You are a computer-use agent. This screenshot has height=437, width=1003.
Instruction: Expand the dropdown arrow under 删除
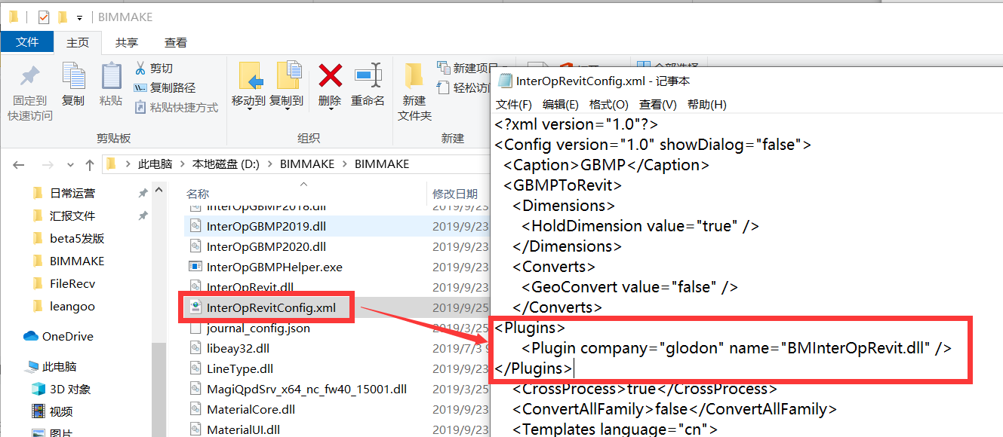(x=330, y=109)
